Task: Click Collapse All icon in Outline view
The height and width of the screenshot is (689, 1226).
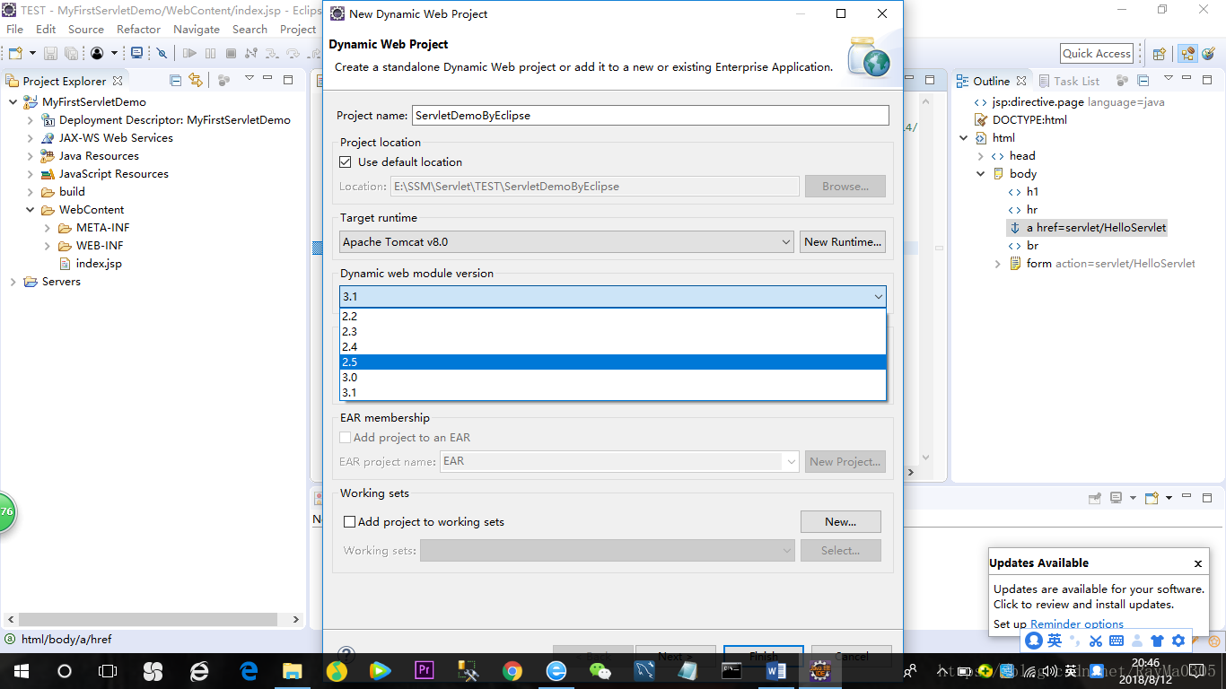Action: pyautogui.click(x=1143, y=81)
